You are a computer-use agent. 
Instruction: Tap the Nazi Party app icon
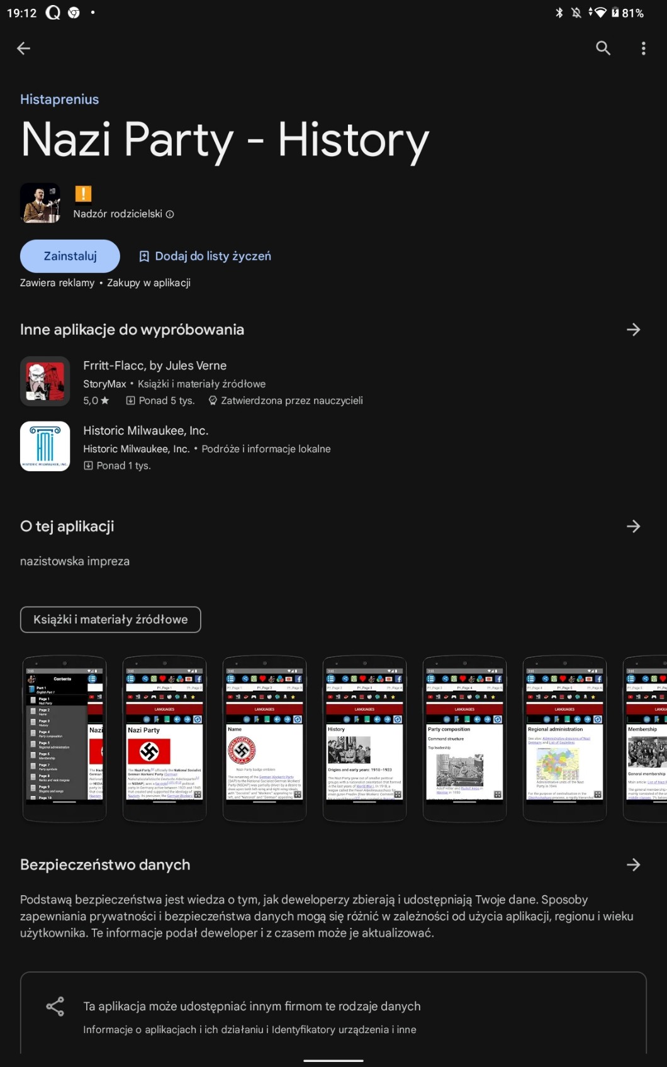(40, 203)
